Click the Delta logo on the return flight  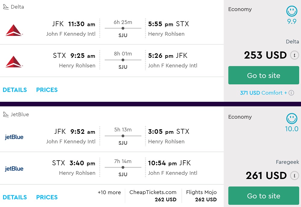pos(14,61)
